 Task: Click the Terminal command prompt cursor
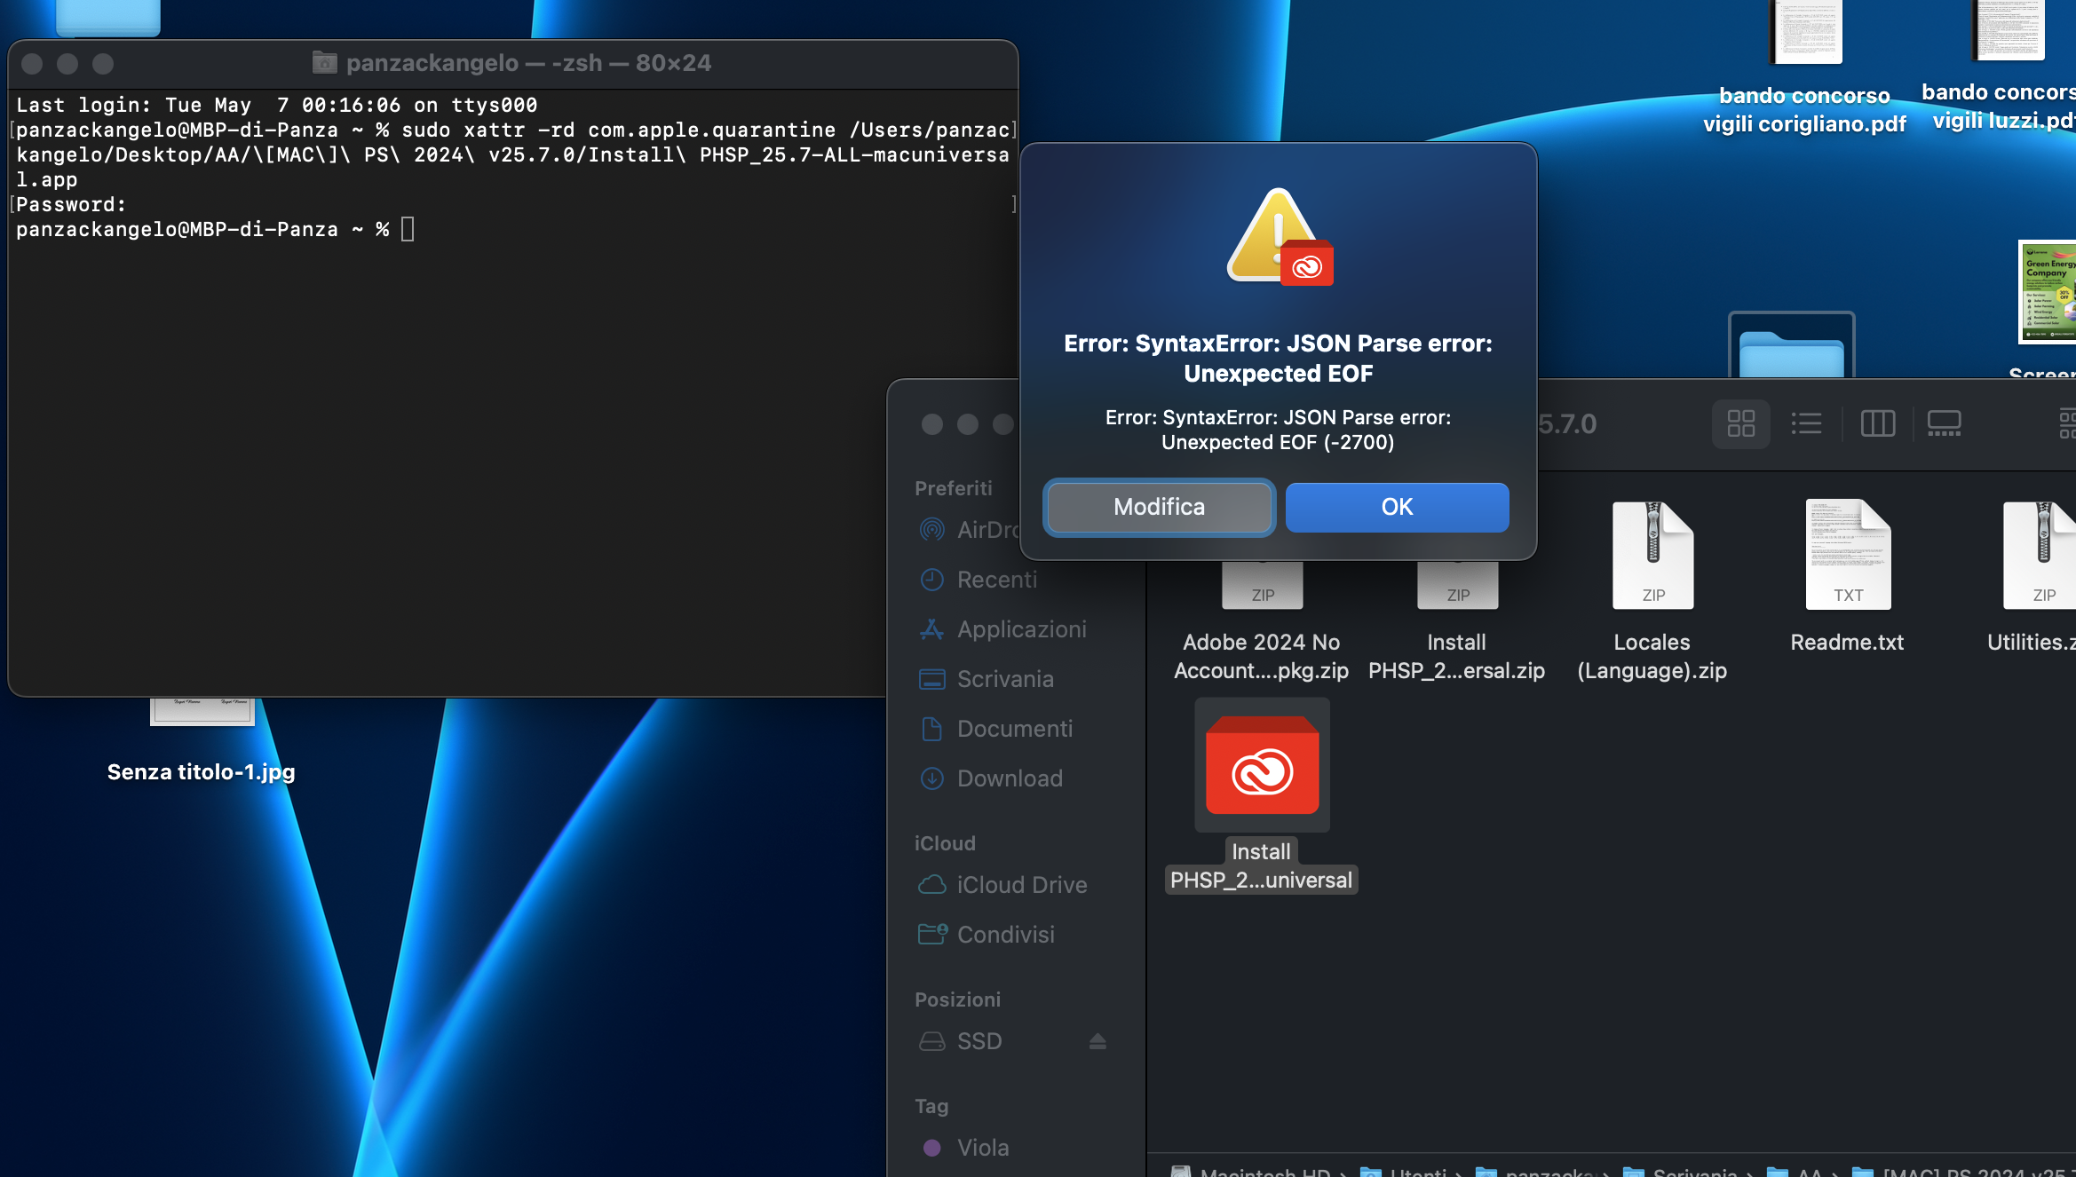pos(408,229)
